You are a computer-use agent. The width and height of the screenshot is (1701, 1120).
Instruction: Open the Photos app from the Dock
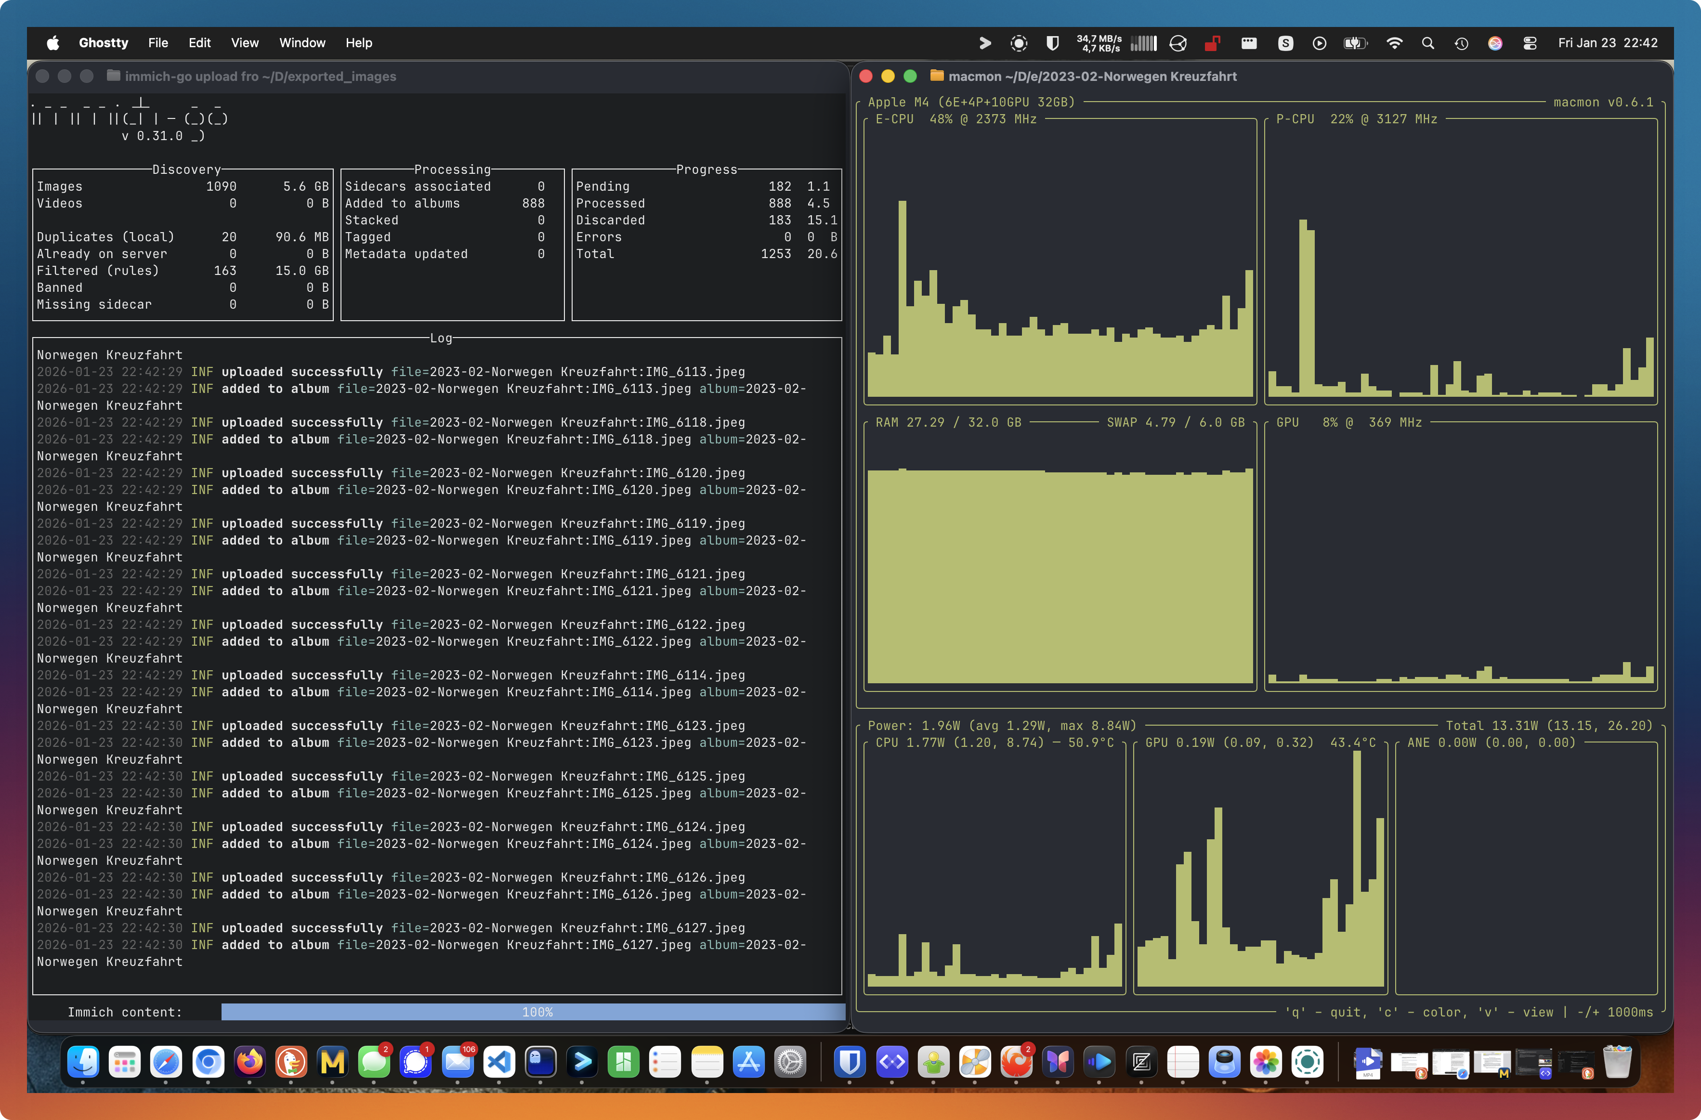[x=1266, y=1061]
